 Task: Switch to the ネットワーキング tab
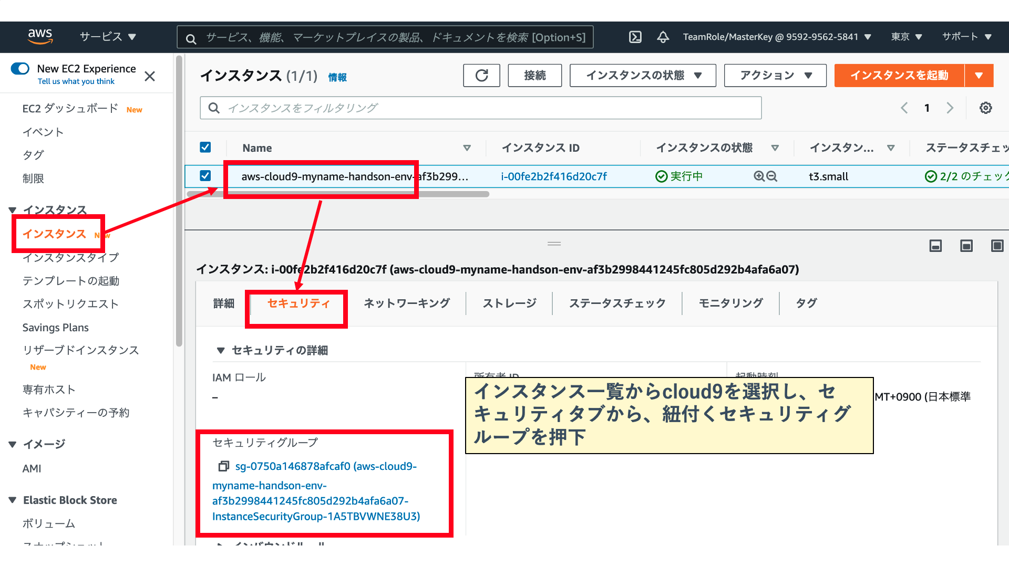coord(407,303)
